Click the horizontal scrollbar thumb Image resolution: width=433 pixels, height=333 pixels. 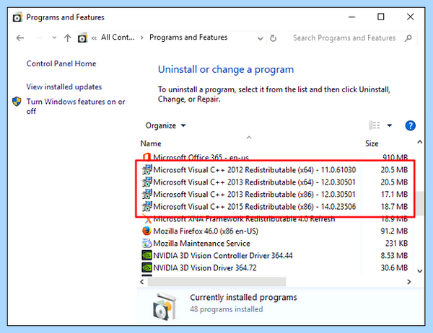pos(216,282)
